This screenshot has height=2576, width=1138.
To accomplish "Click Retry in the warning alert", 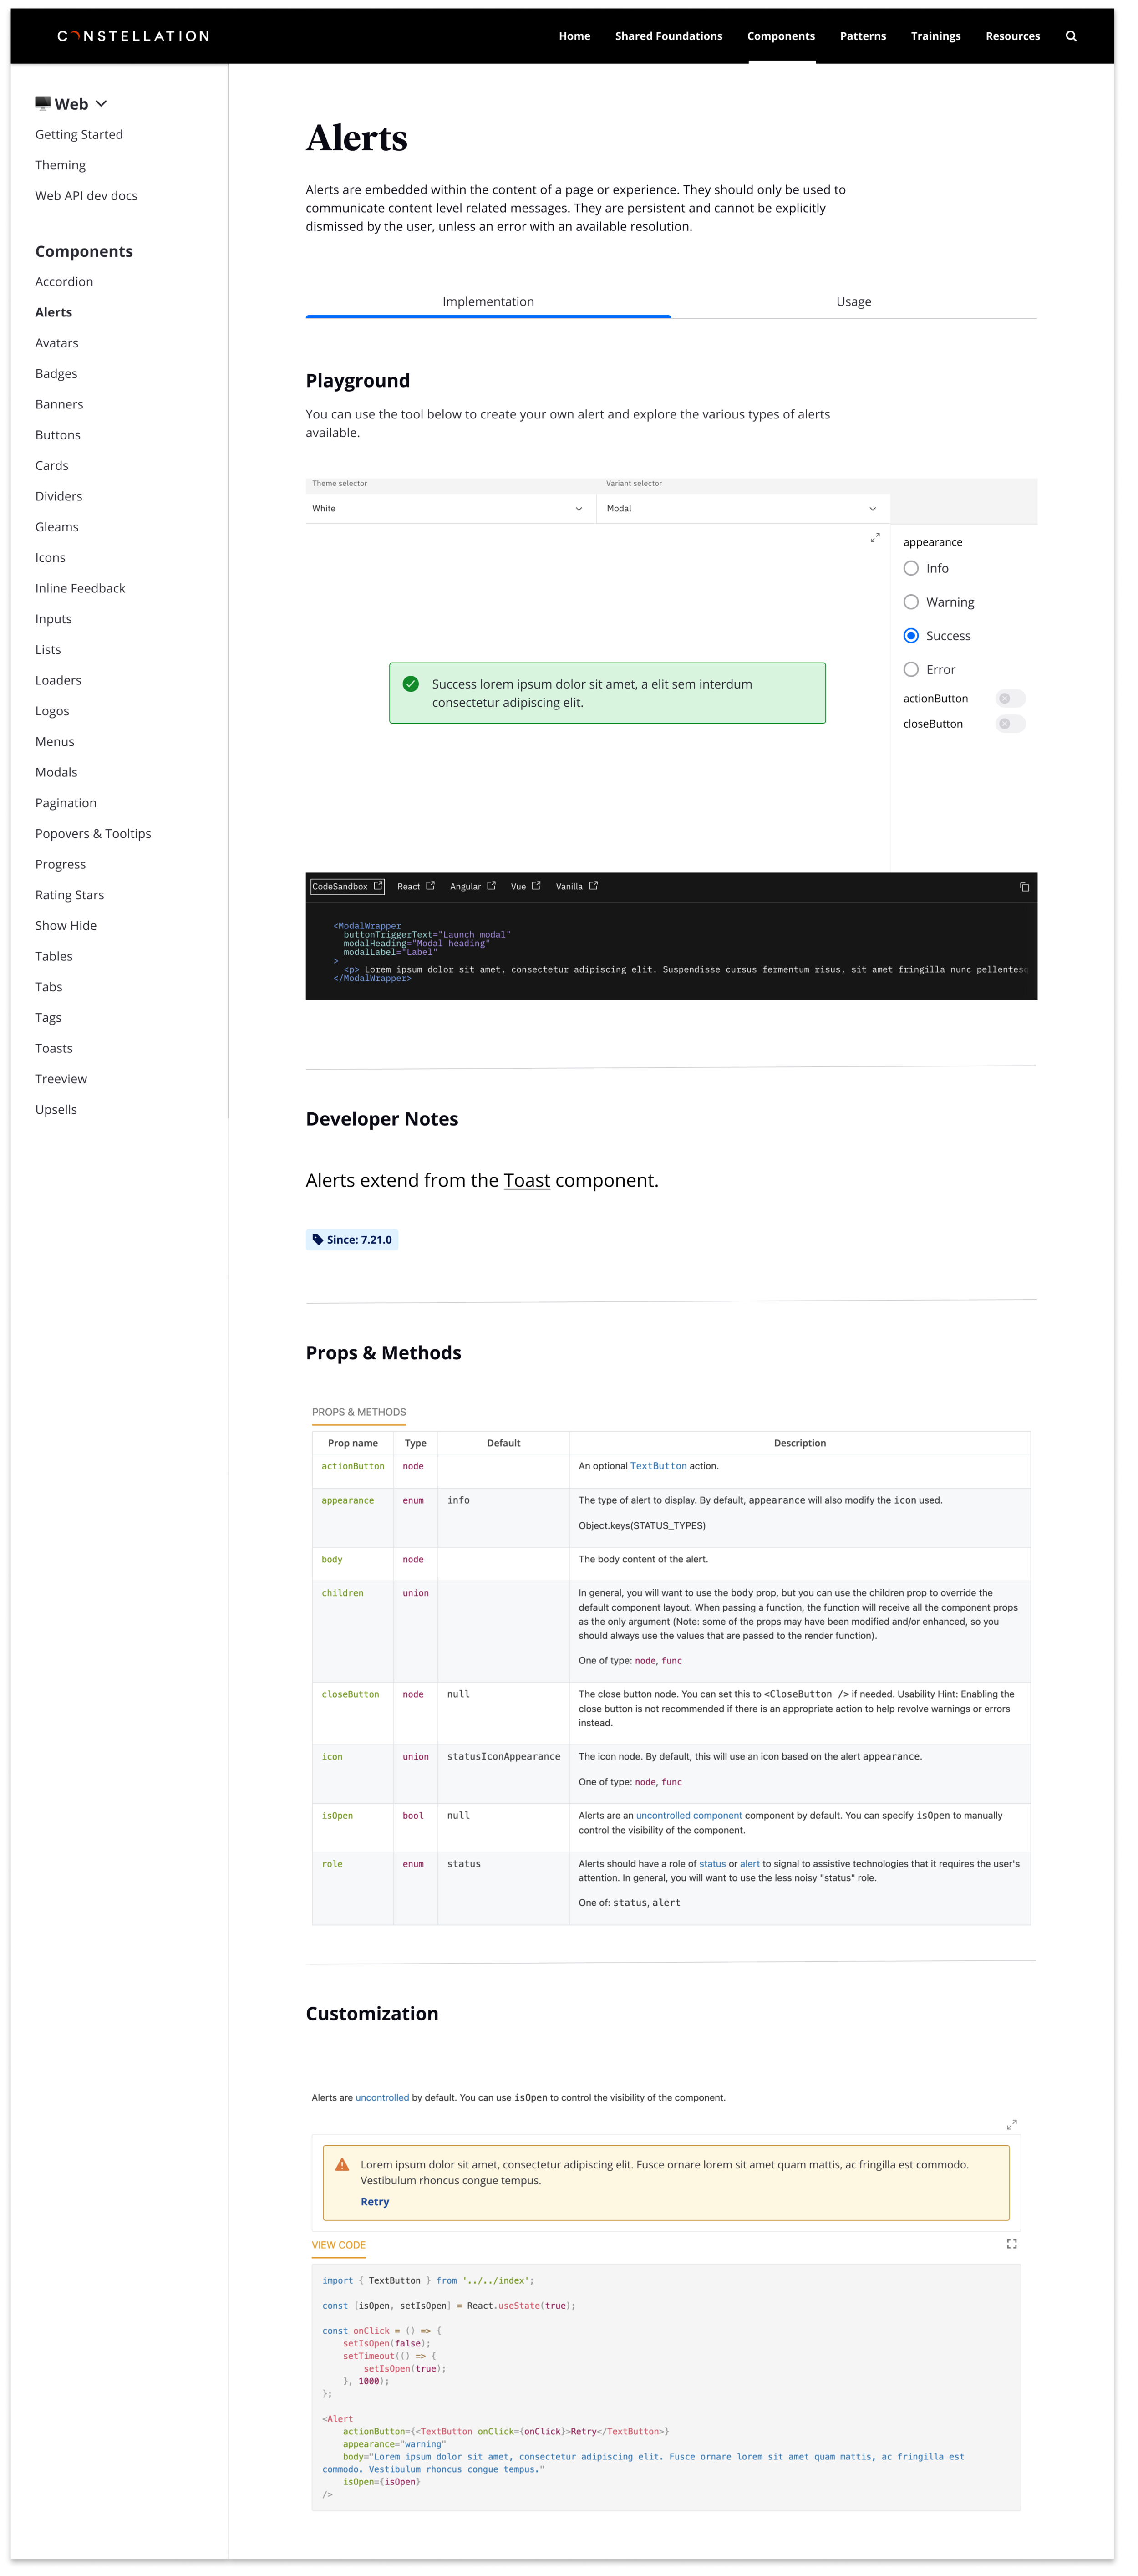I will pos(375,2201).
